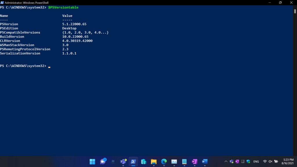Launch OneNote from the taskbar
Screen dimensions: 297x167
[194, 161]
